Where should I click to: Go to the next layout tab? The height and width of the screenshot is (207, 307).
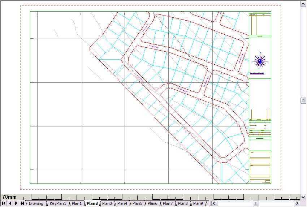[16, 203]
